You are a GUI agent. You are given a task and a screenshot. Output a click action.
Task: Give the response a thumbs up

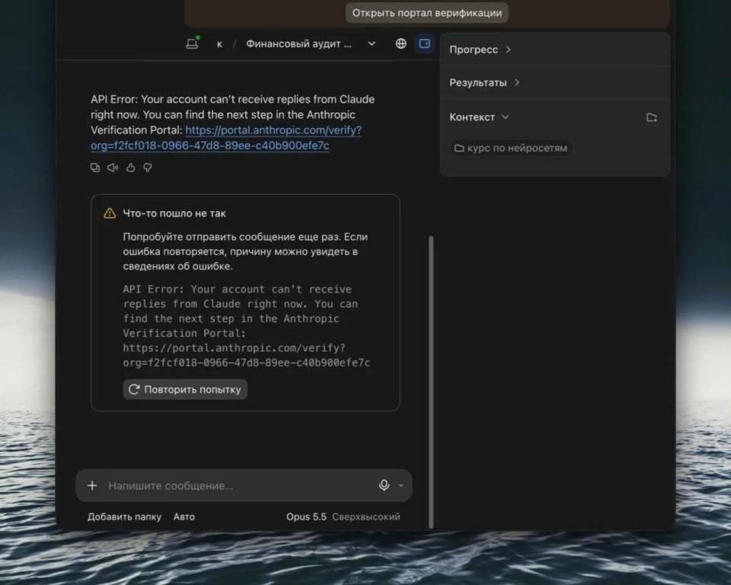point(130,168)
